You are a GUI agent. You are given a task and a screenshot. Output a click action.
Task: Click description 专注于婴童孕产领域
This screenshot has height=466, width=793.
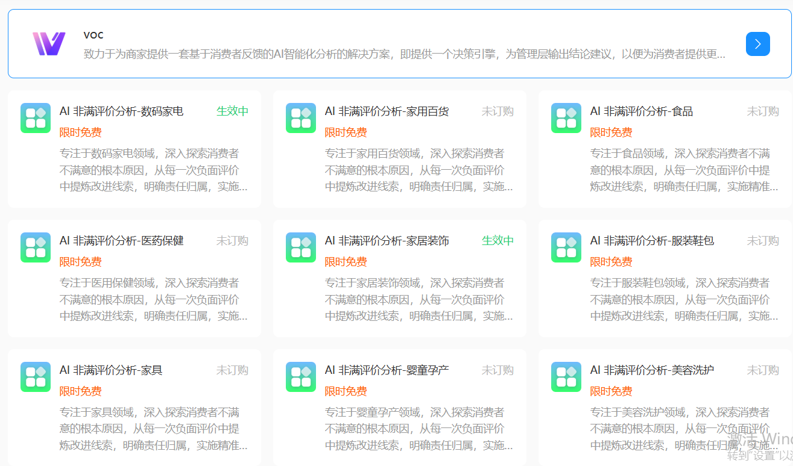[419, 429]
